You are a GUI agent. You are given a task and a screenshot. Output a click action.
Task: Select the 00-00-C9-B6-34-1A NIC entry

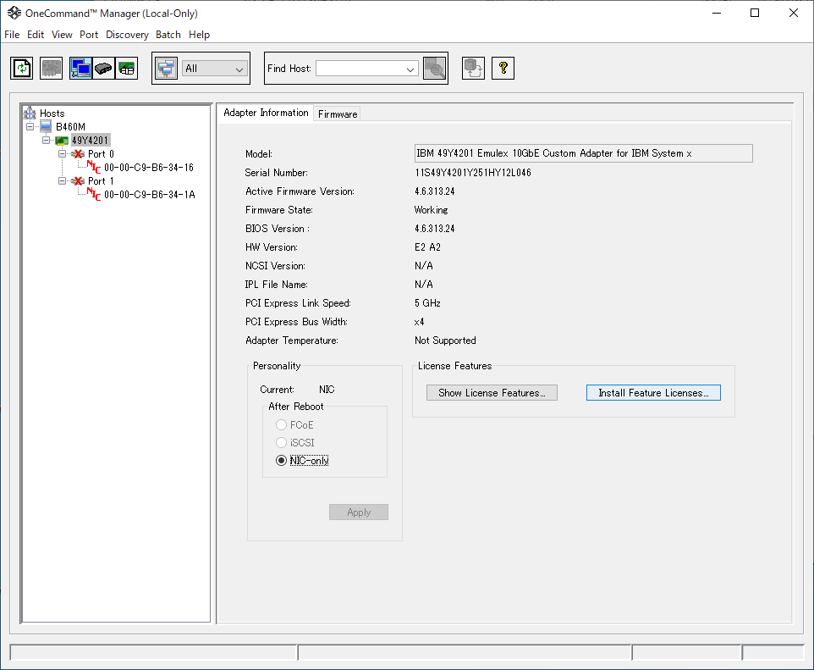tap(149, 195)
